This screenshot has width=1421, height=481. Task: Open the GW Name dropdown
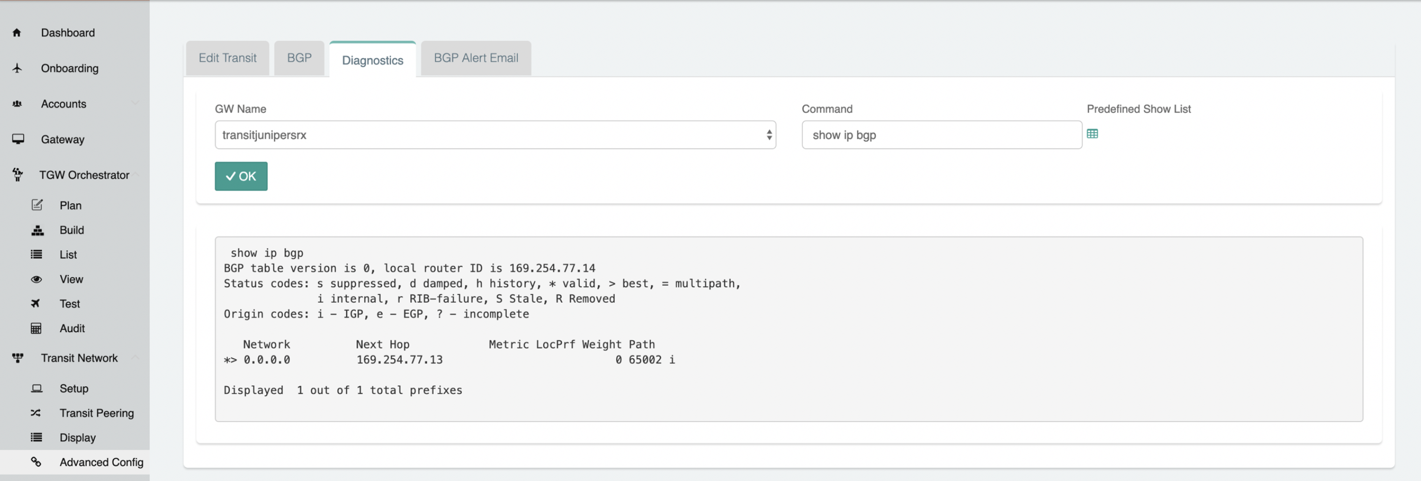pyautogui.click(x=495, y=135)
